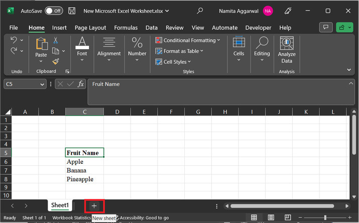Image resolution: width=359 pixels, height=223 pixels.
Task: Open the Alignment group menu
Action: (x=109, y=49)
